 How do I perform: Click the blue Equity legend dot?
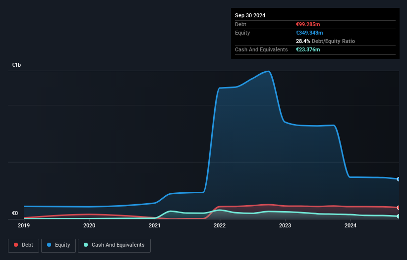pos(49,245)
